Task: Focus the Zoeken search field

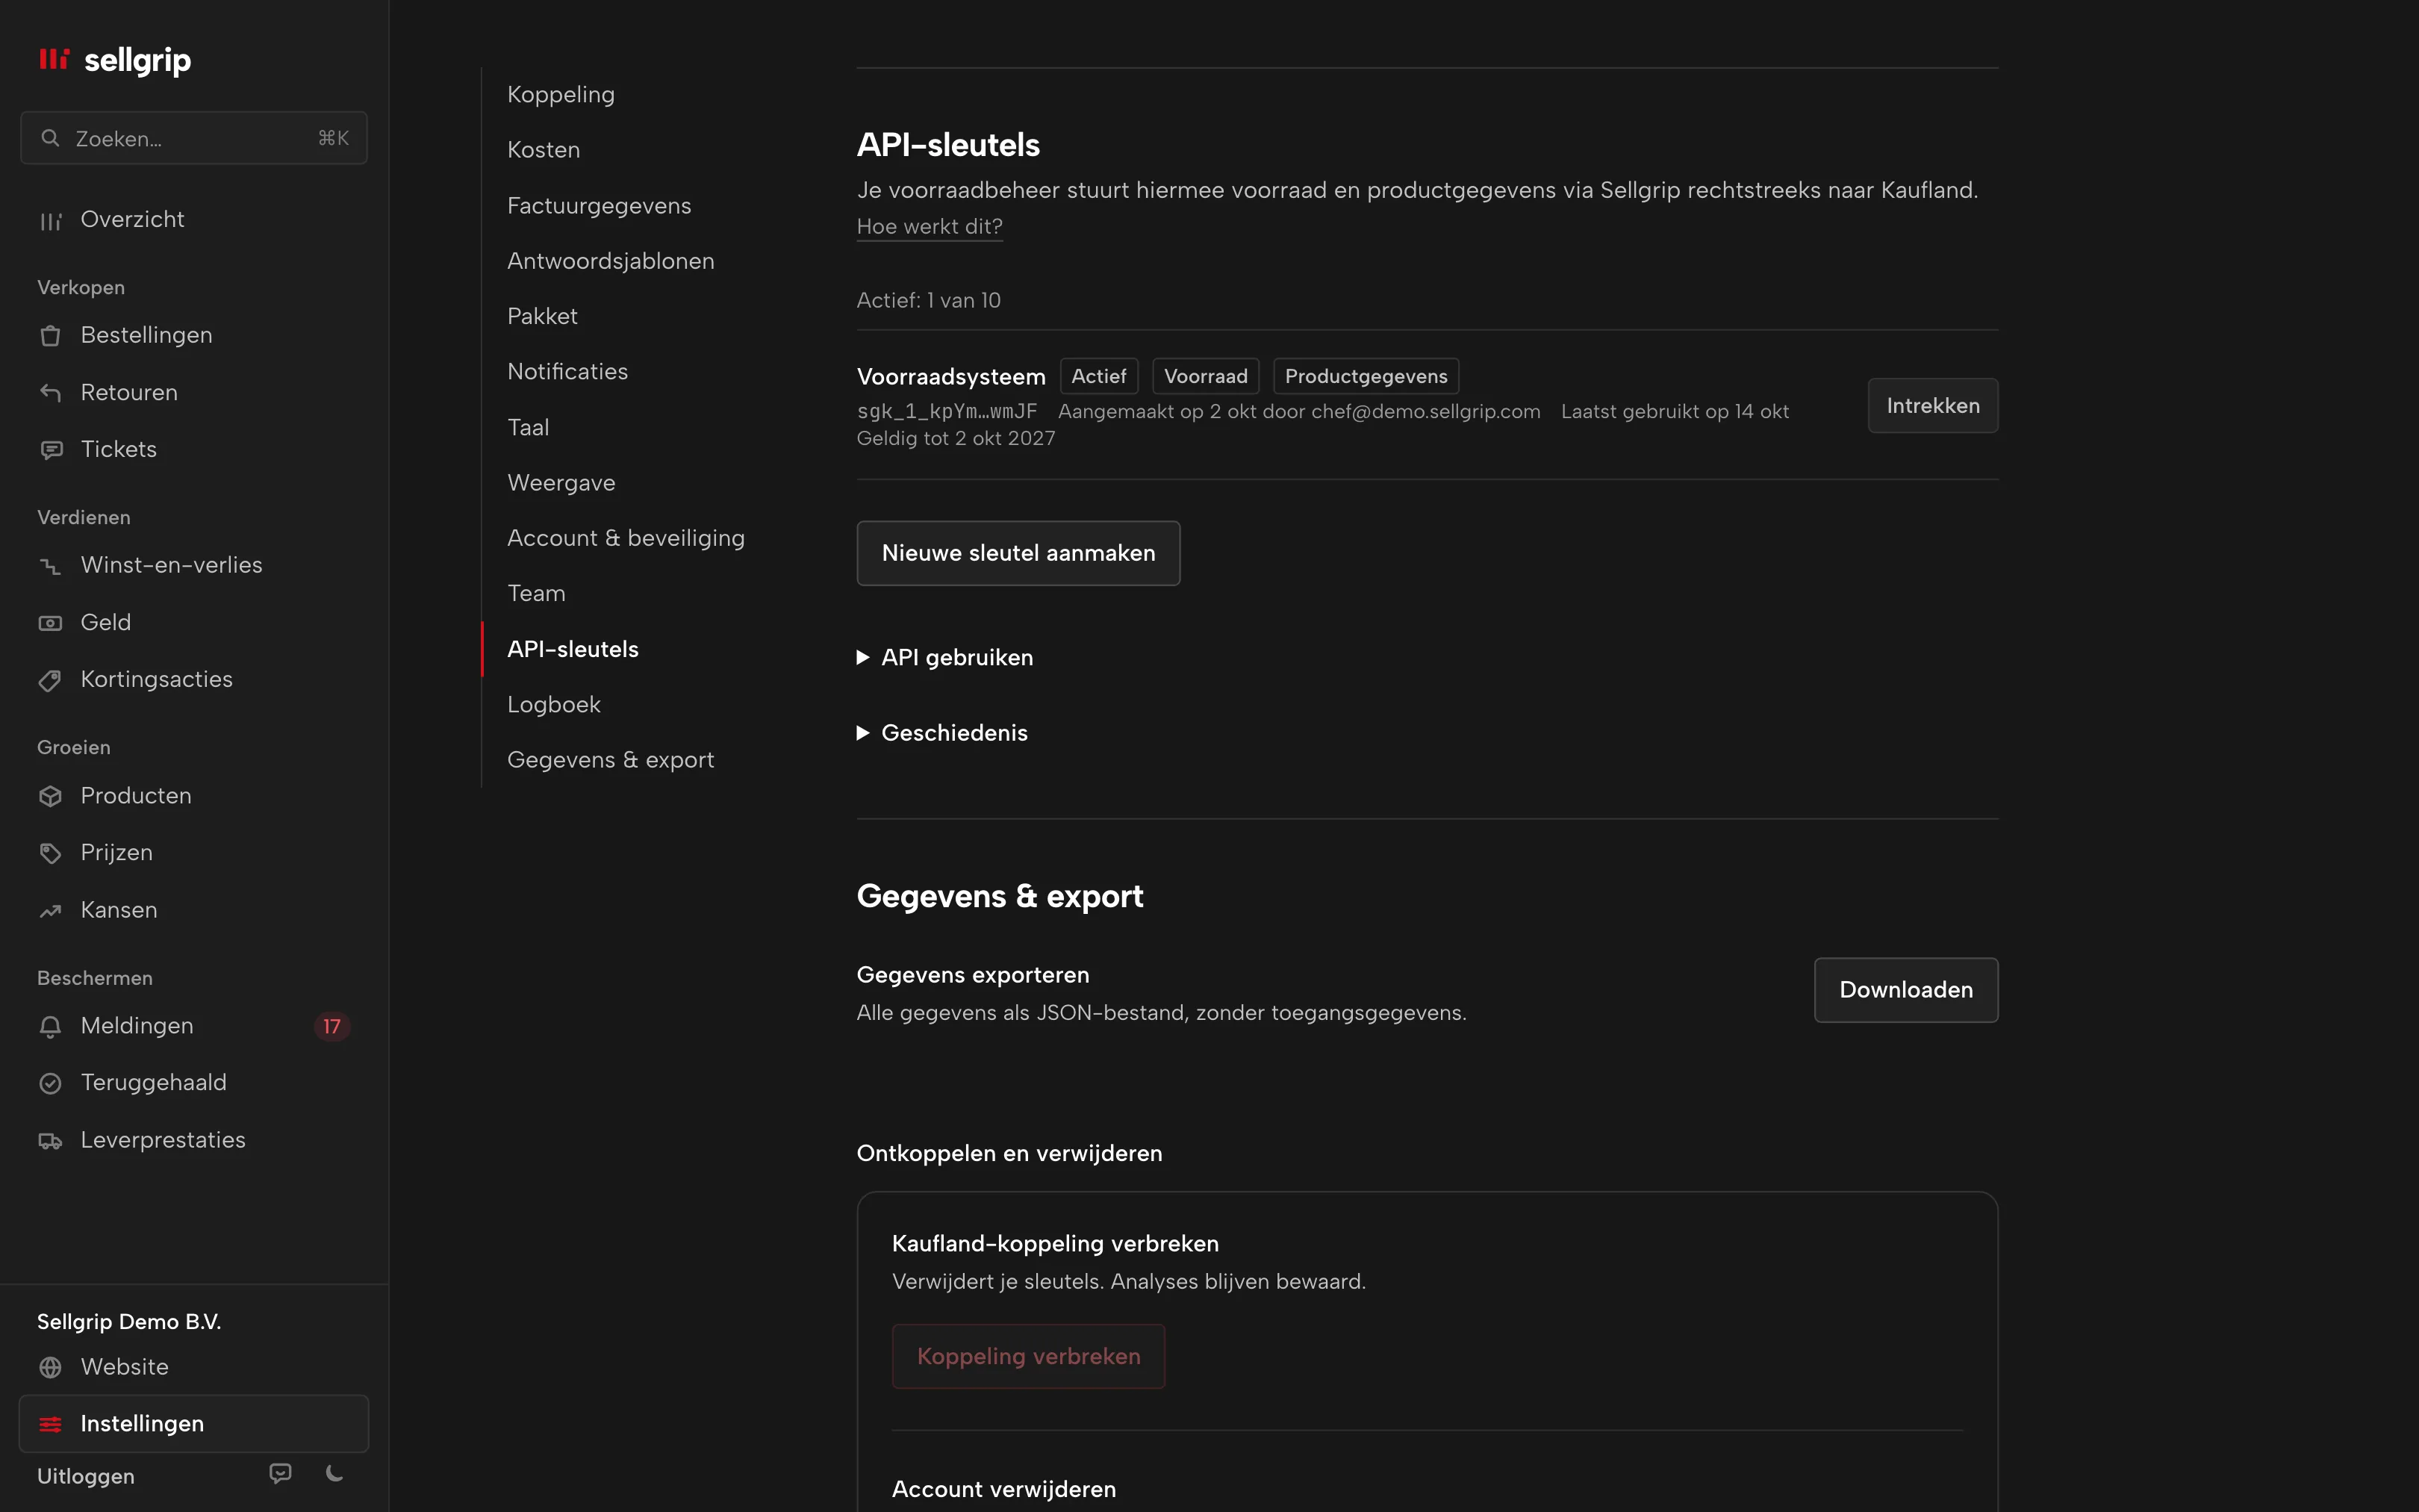Action: pyautogui.click(x=194, y=138)
